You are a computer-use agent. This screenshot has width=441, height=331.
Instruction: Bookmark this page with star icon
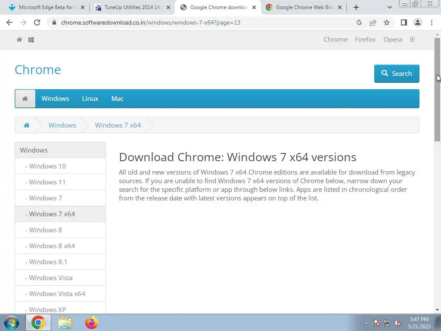tap(387, 22)
